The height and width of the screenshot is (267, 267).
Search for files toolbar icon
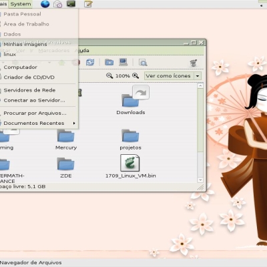pyautogui.click(x=143, y=63)
